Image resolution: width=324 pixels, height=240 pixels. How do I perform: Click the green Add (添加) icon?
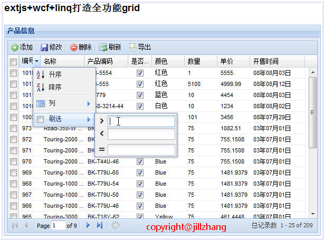tap(15, 47)
